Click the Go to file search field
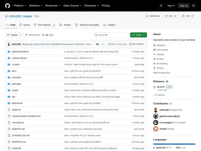 point(111,35)
